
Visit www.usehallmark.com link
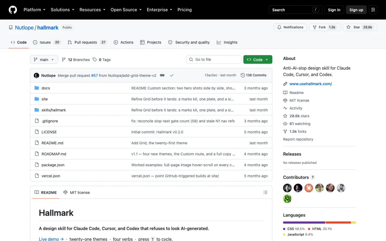tap(311, 84)
